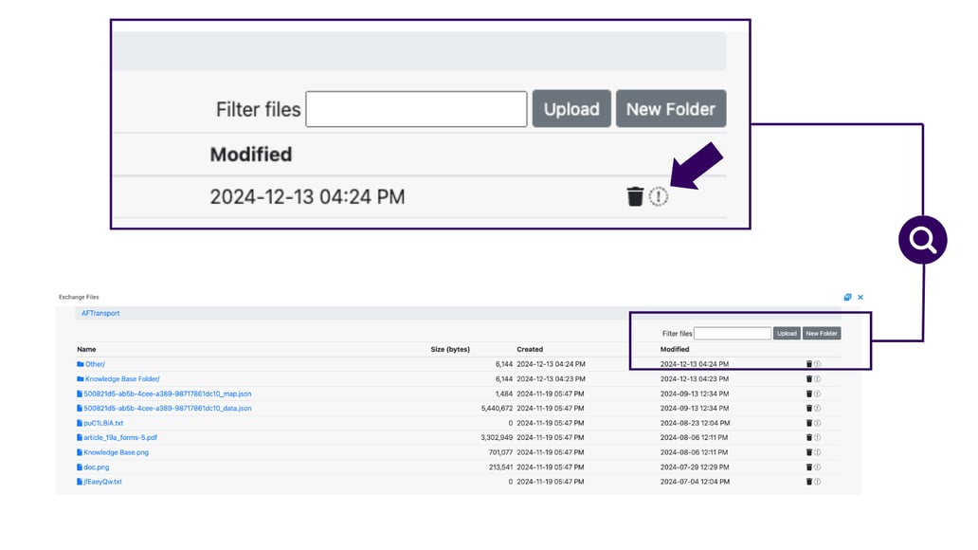View info icon for the _map.json file
The height and width of the screenshot is (550, 978).
pyautogui.click(x=817, y=394)
